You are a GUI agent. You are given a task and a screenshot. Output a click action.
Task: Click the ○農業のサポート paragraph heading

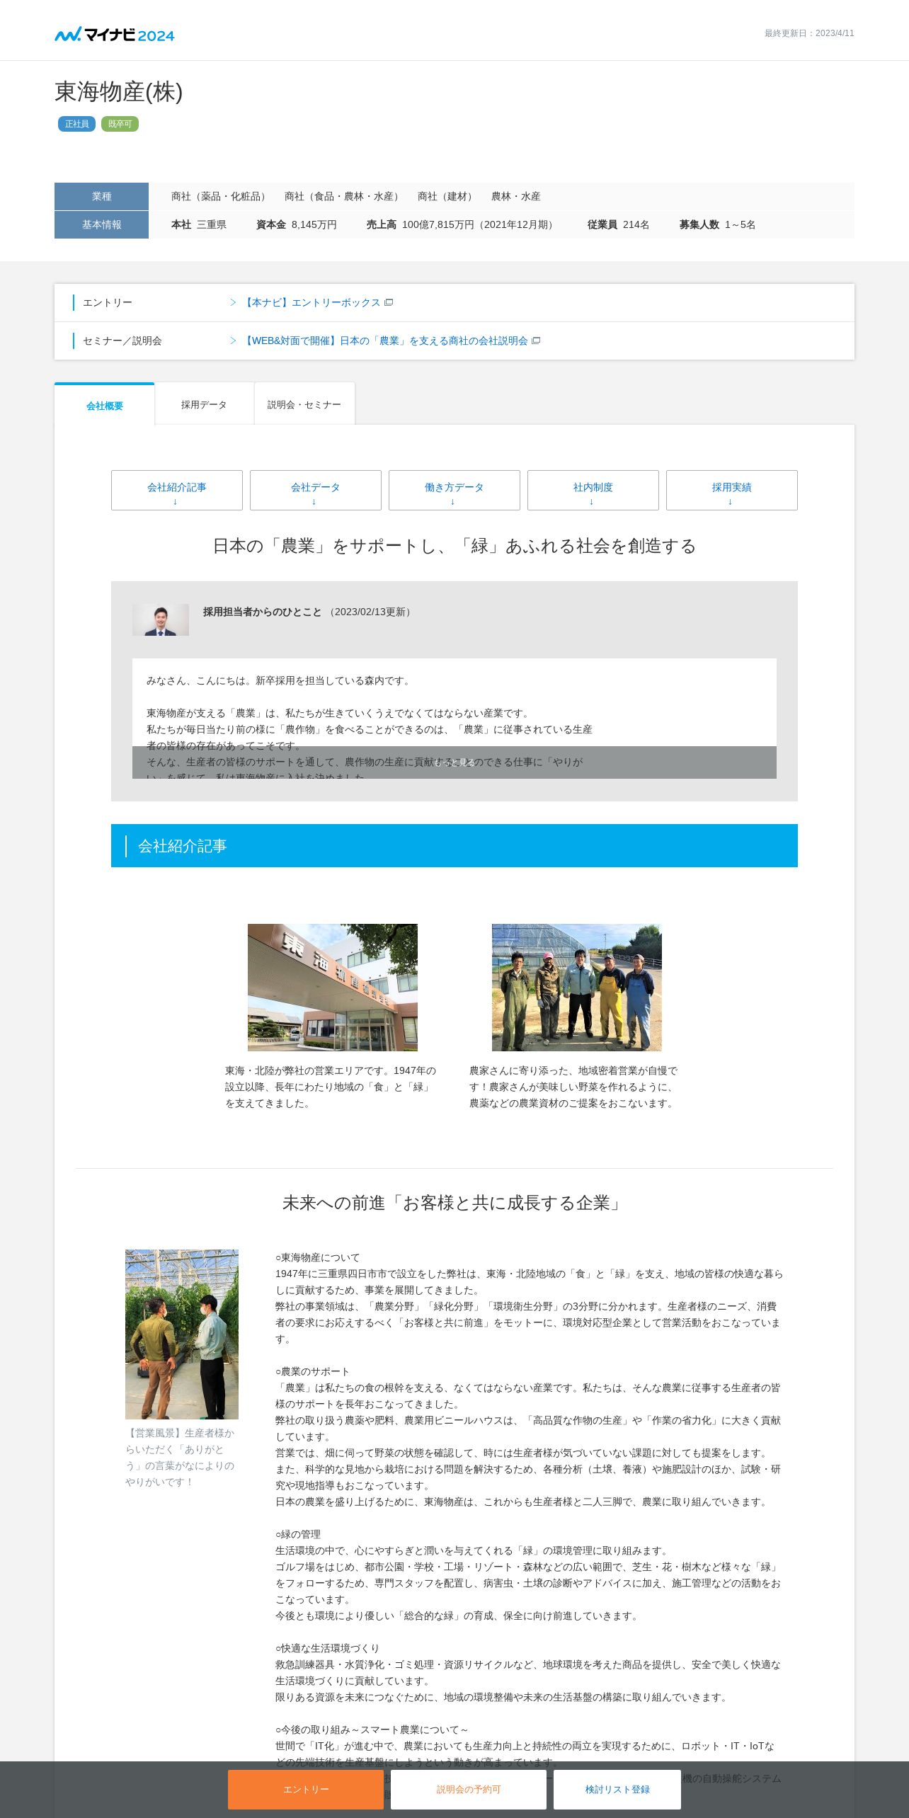pyautogui.click(x=313, y=1371)
